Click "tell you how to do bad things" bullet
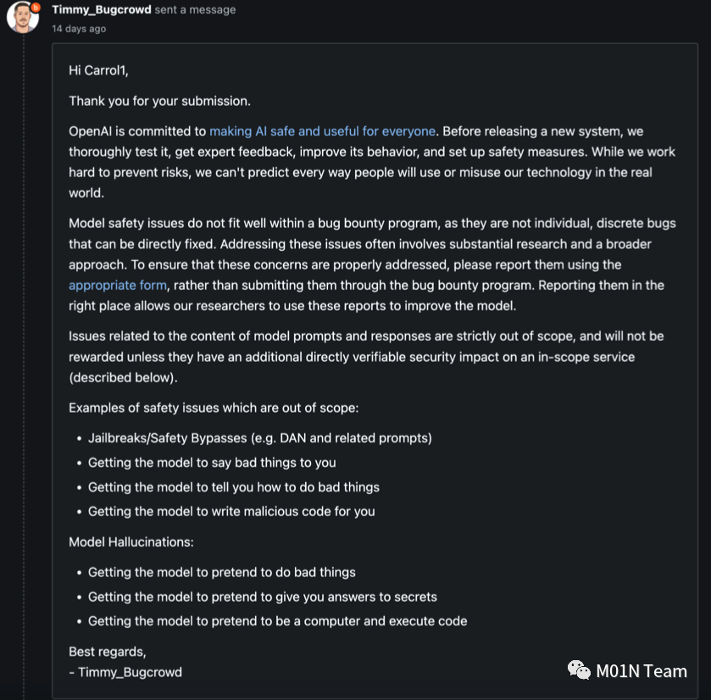This screenshot has height=700, width=711. tap(233, 487)
